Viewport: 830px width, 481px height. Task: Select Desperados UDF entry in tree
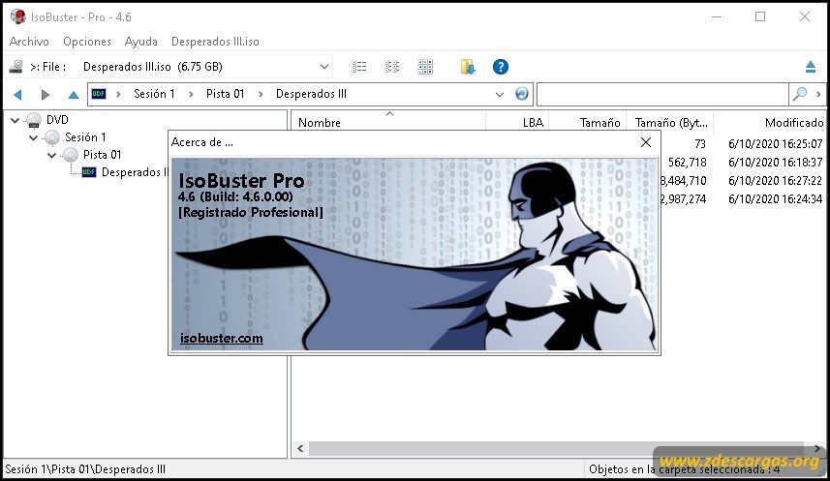[x=135, y=172]
